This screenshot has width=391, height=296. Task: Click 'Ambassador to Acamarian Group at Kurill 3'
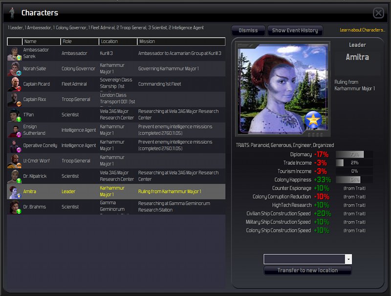(x=180, y=53)
